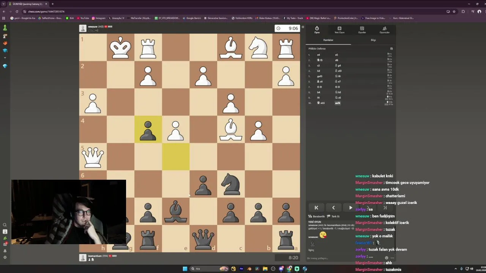
Task: Open the Kick bookmark
Action: pyautogui.click(x=70, y=18)
